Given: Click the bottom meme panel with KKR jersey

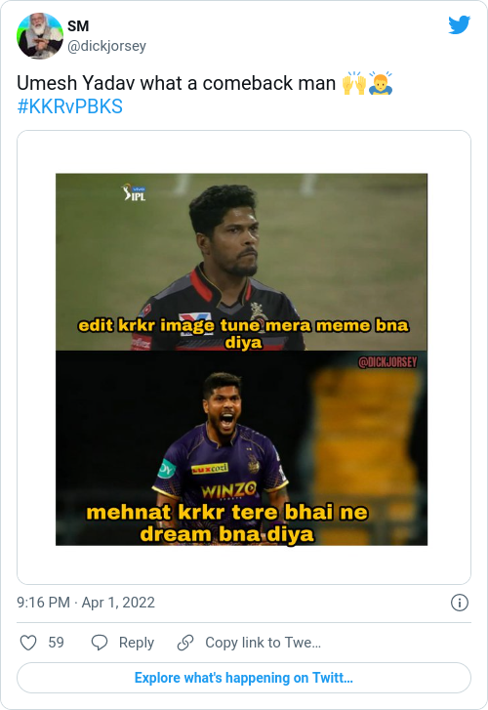Looking at the screenshot, I should (242, 448).
